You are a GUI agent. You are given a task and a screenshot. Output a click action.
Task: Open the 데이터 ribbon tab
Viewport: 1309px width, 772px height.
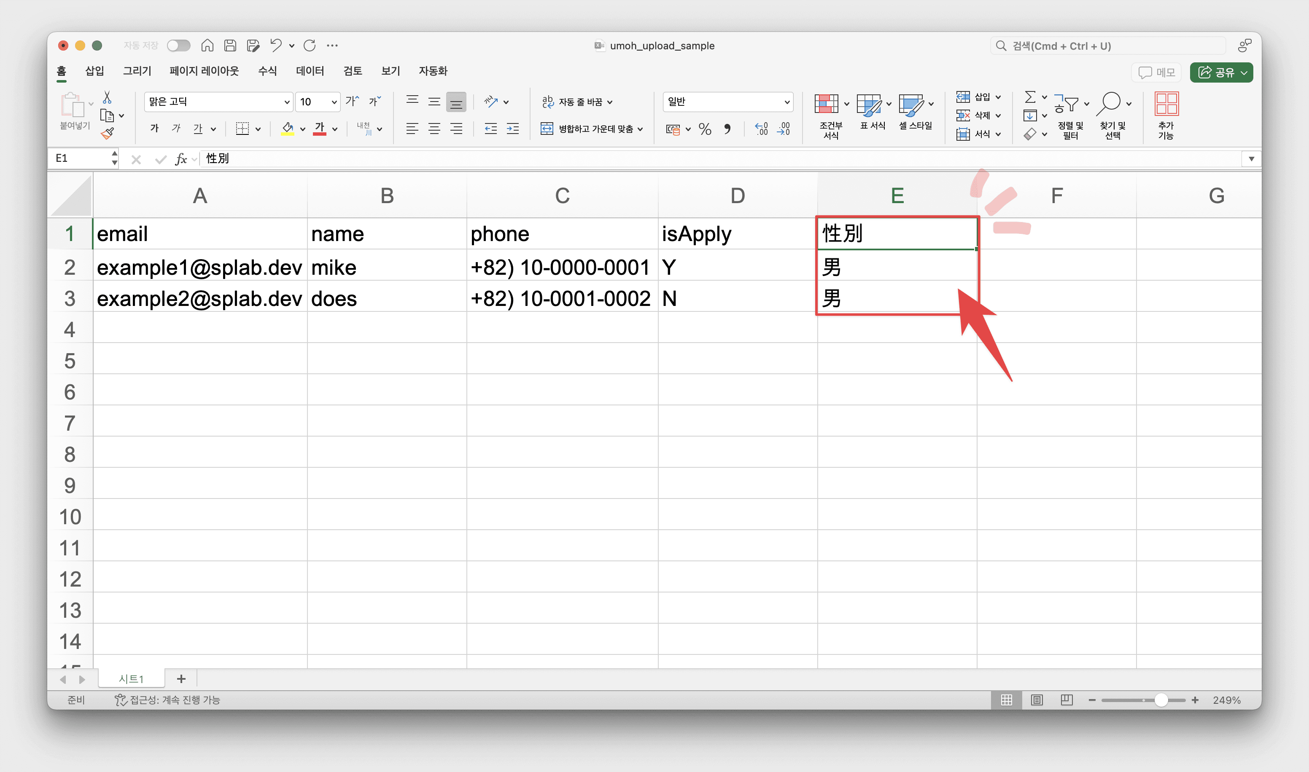310,71
